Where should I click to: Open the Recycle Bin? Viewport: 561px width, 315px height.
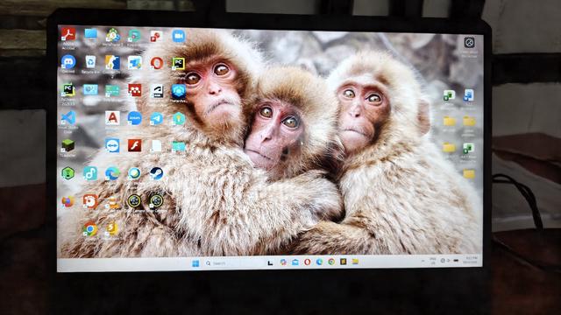click(x=90, y=62)
